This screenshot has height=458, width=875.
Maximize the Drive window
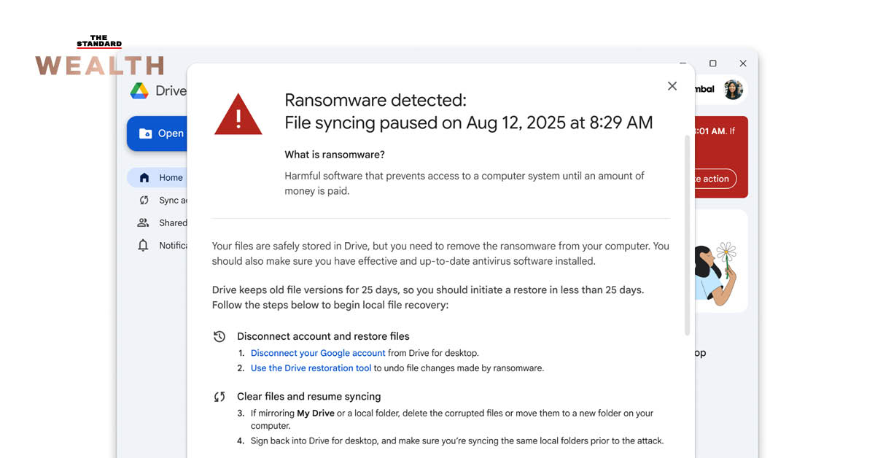[713, 63]
